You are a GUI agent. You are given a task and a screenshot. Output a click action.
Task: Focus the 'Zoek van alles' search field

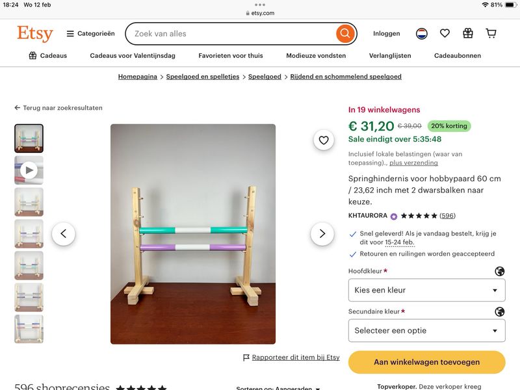coord(232,34)
